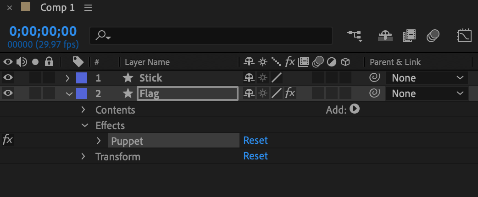Open the Graph Editor

tap(465, 35)
